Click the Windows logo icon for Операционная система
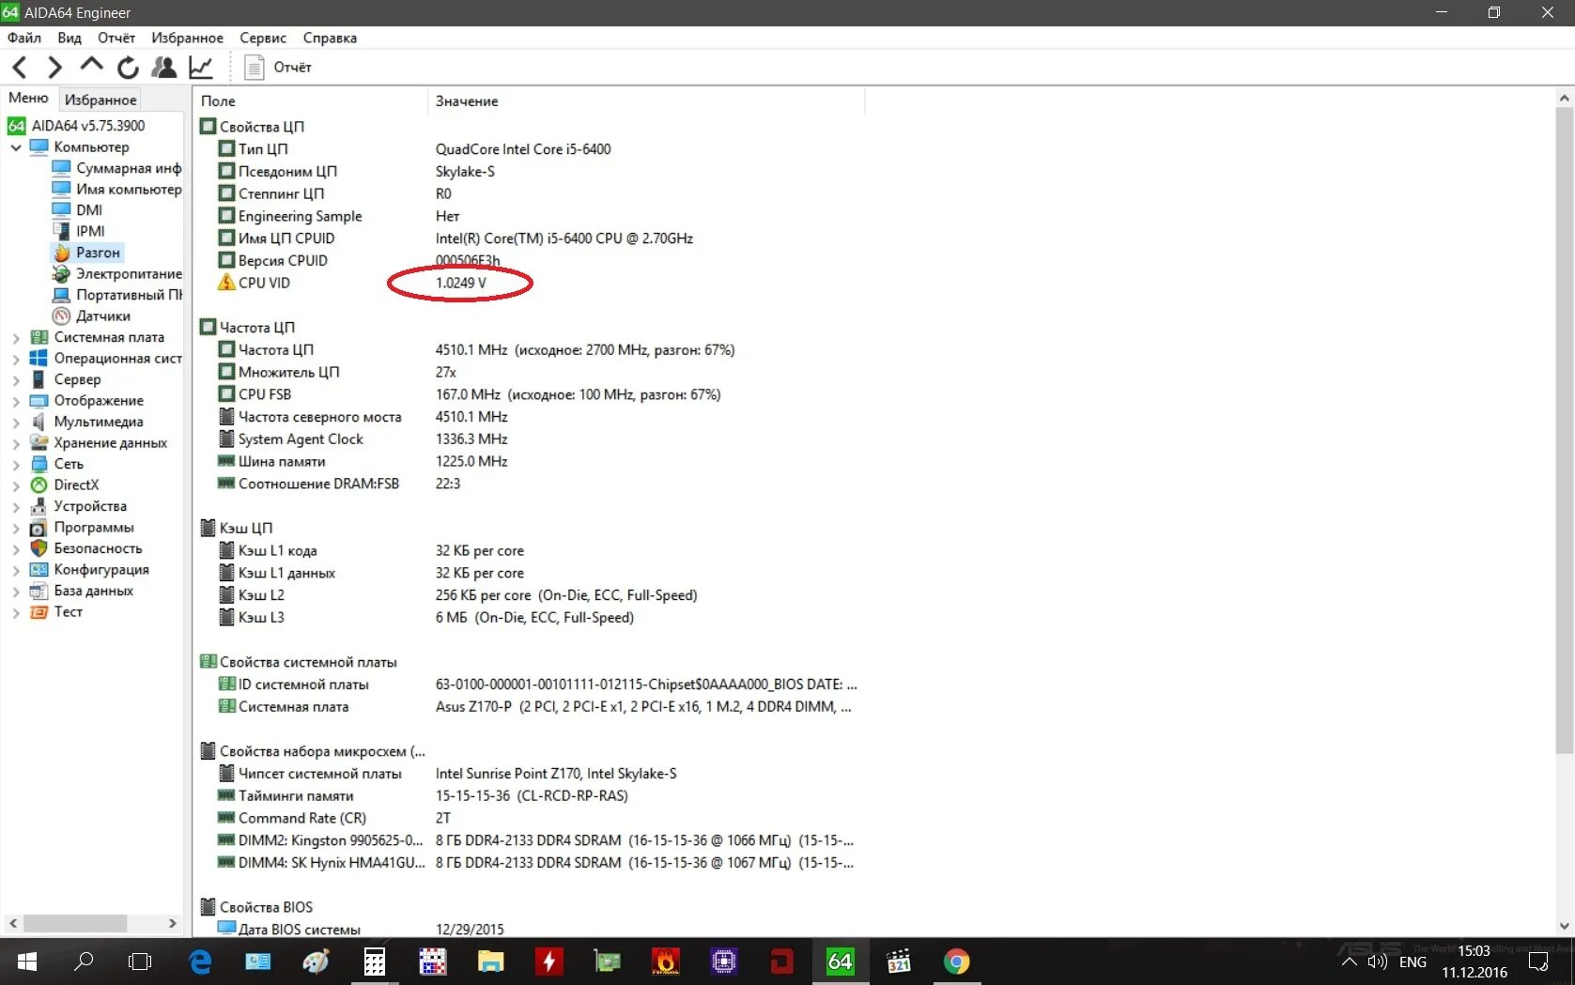Screen dimensions: 1575x985 [39, 358]
